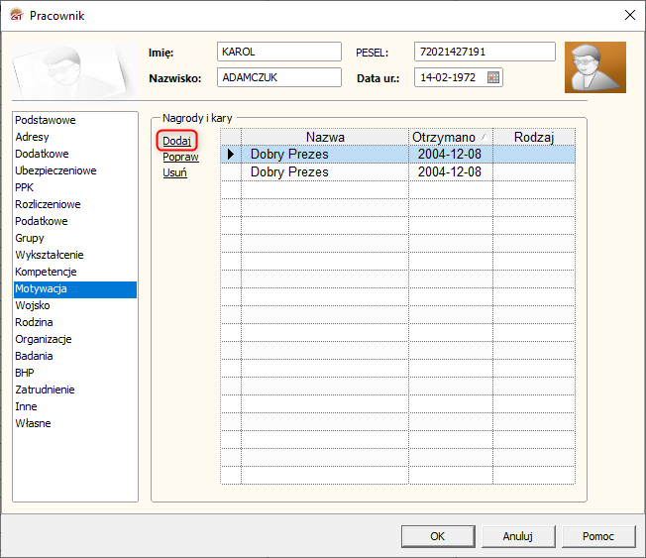The image size is (646, 558).
Task: Select the unhighlighted second Dobry Prezes row
Action: pos(398,172)
